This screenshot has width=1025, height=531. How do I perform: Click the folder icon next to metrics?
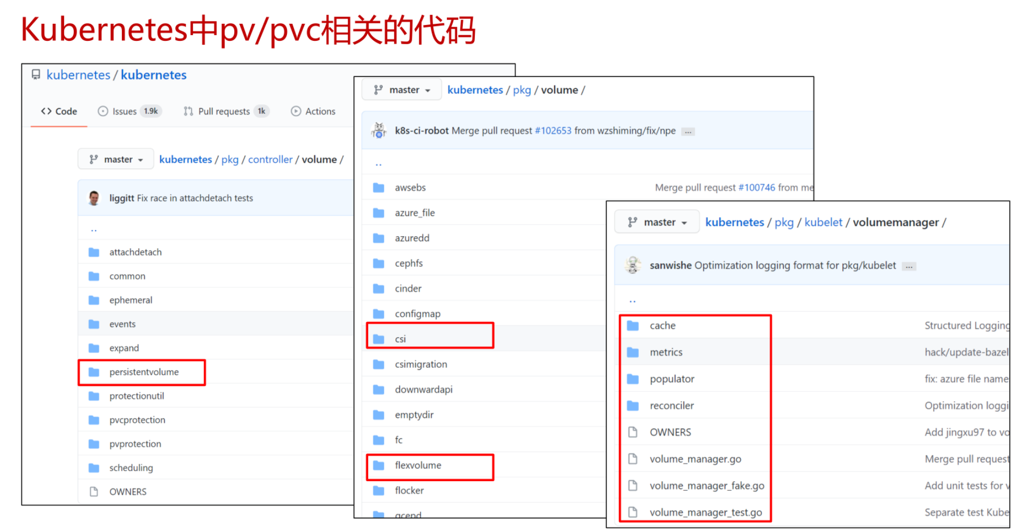click(x=633, y=352)
